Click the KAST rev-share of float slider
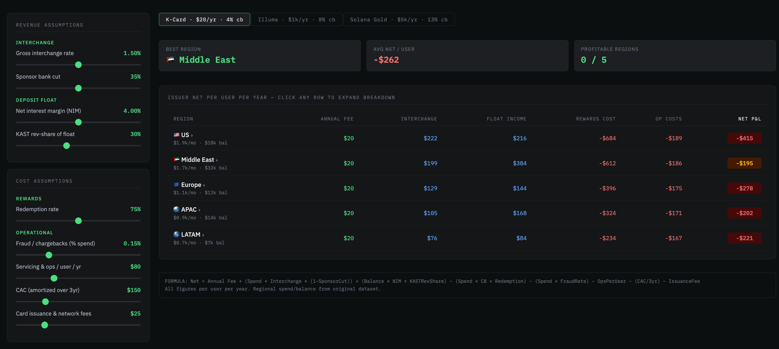This screenshot has width=779, height=349. (x=66, y=146)
